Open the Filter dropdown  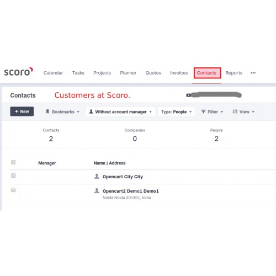tap(212, 112)
